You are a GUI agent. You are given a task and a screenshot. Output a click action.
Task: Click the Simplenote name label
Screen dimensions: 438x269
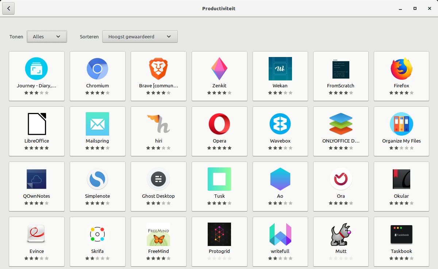pyautogui.click(x=97, y=196)
